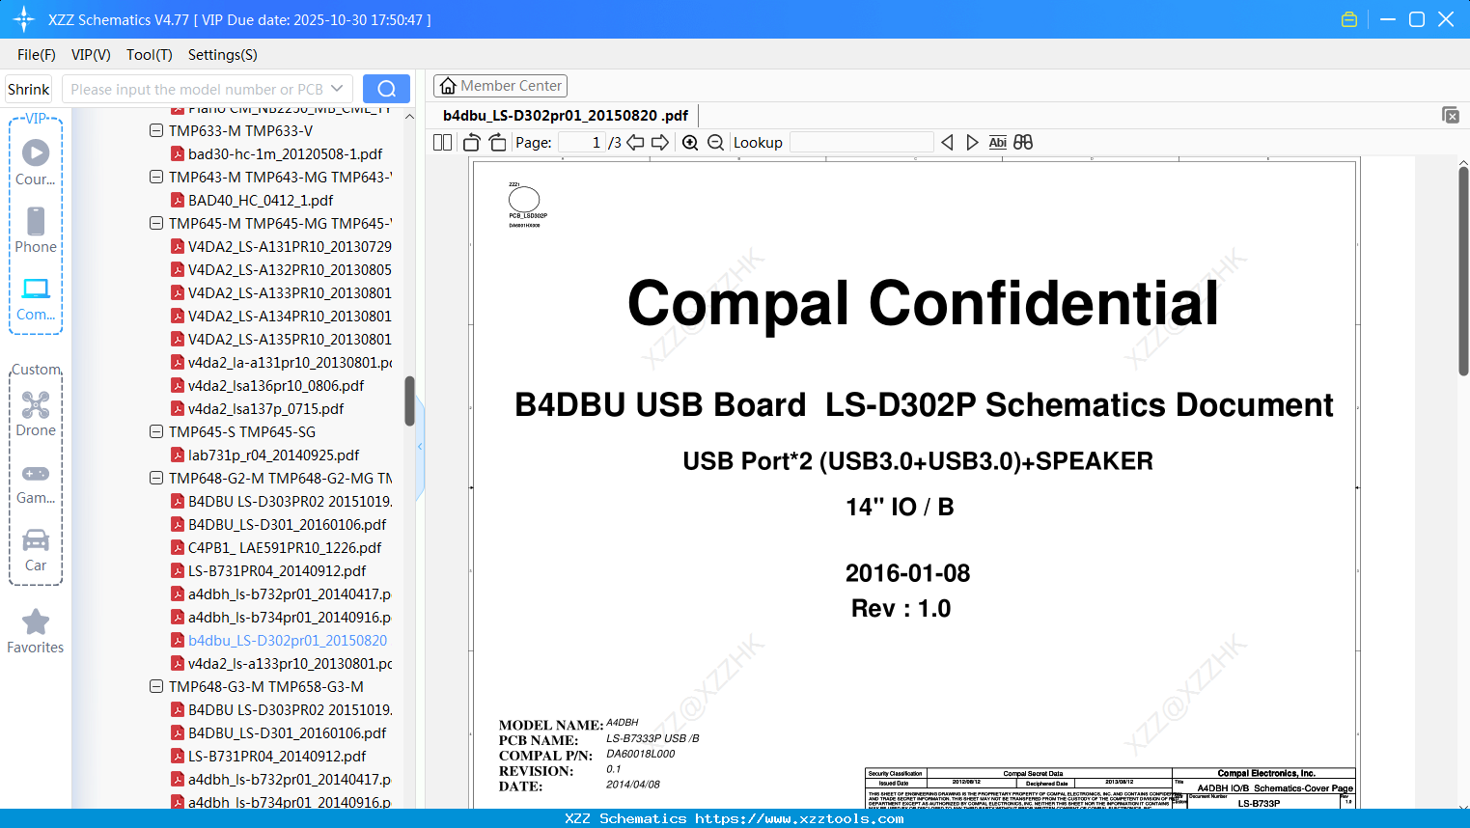Viewport: 1470px width, 828px height.
Task: Click the zoom out magnifier icon
Action: click(x=715, y=143)
